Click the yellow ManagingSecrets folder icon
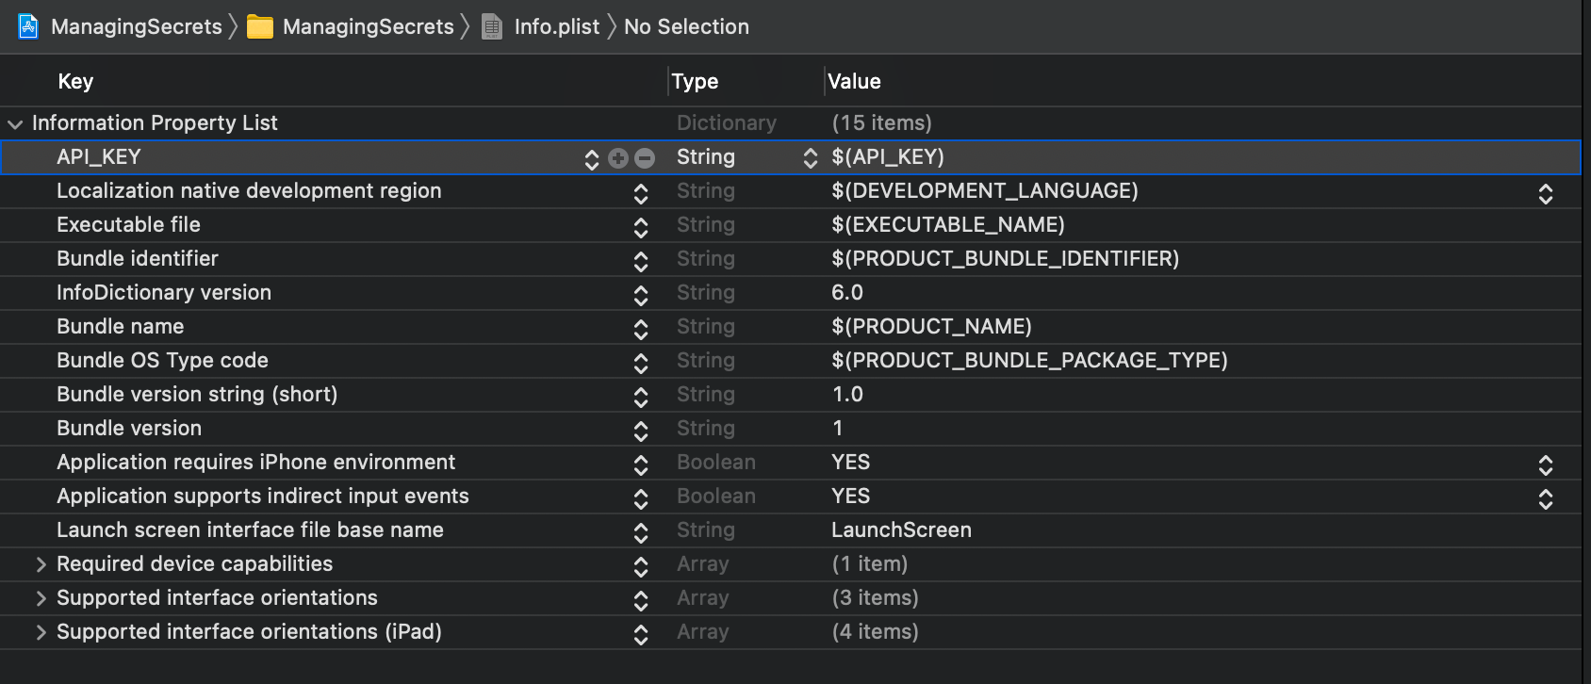Image resolution: width=1591 pixels, height=684 pixels. 260,27
